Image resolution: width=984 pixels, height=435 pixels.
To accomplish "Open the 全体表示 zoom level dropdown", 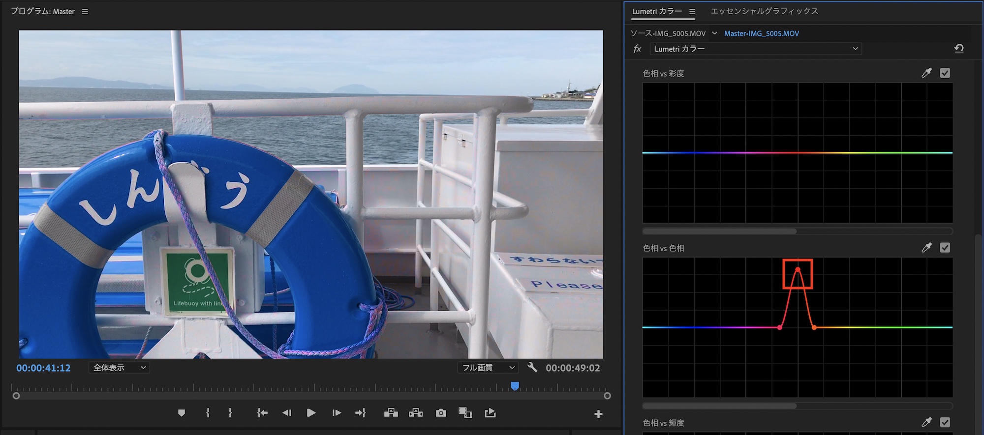I will [x=119, y=368].
